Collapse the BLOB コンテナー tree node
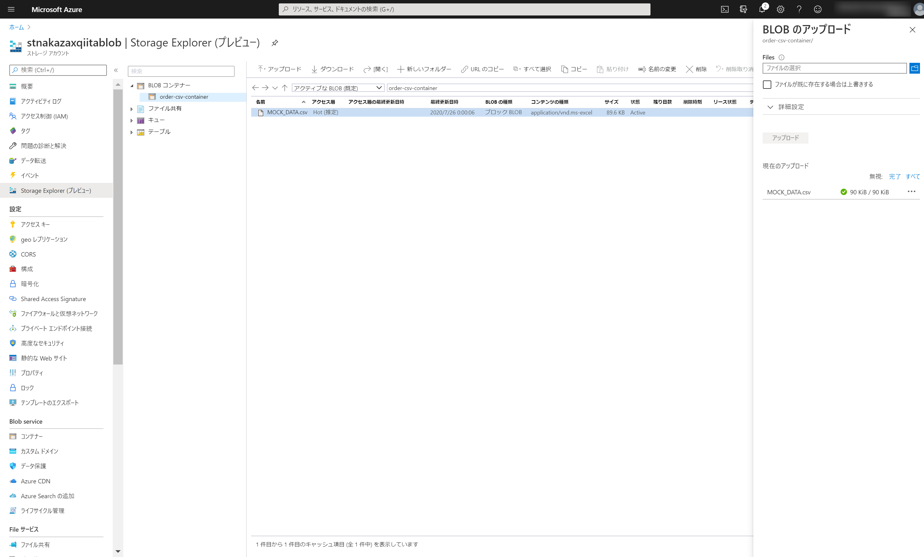Image resolution: width=924 pixels, height=557 pixels. point(132,86)
